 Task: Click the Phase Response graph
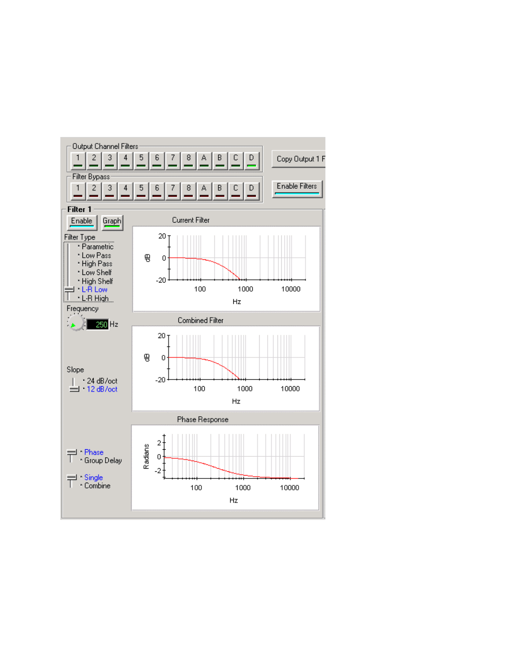[225, 468]
